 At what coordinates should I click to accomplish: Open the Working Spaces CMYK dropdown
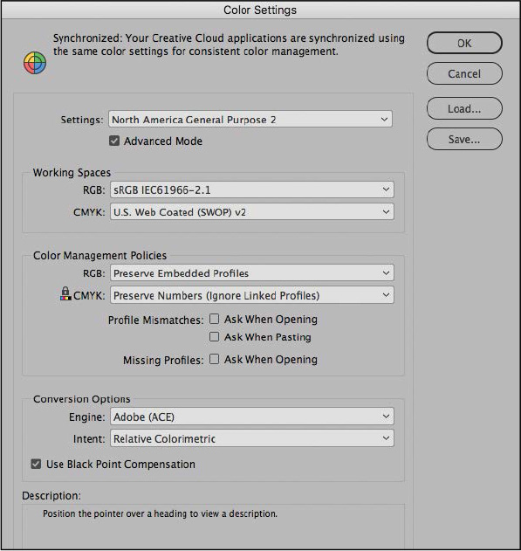[x=252, y=212]
